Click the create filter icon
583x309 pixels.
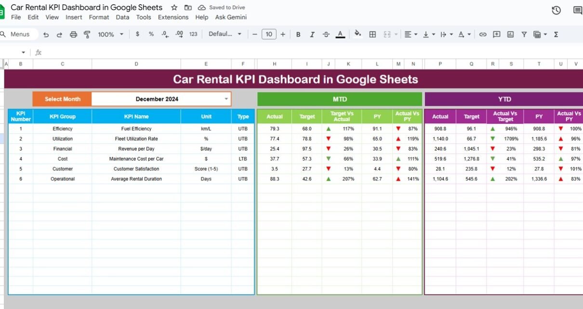coord(524,34)
